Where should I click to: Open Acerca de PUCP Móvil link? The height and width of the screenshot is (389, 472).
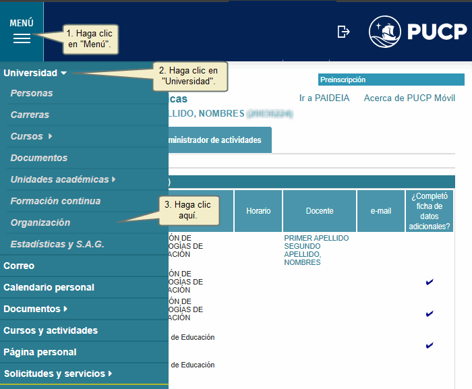coord(409,98)
